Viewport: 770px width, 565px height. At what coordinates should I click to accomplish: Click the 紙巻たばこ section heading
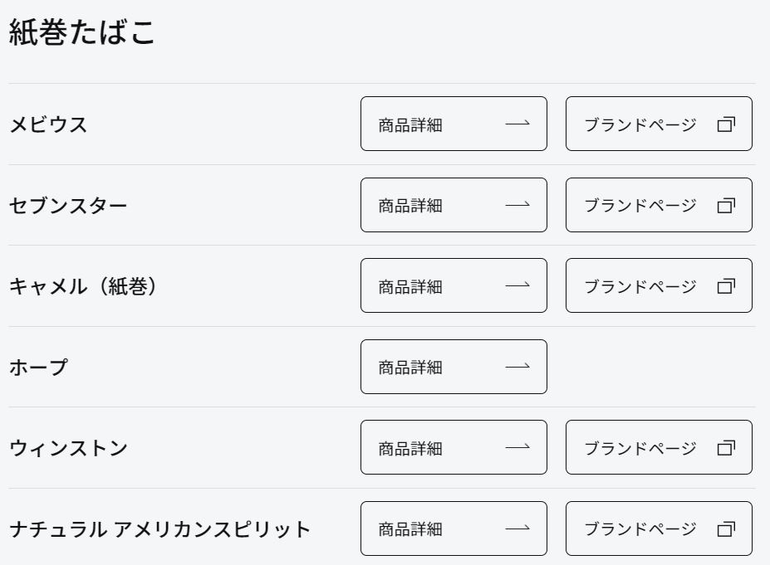(x=81, y=32)
